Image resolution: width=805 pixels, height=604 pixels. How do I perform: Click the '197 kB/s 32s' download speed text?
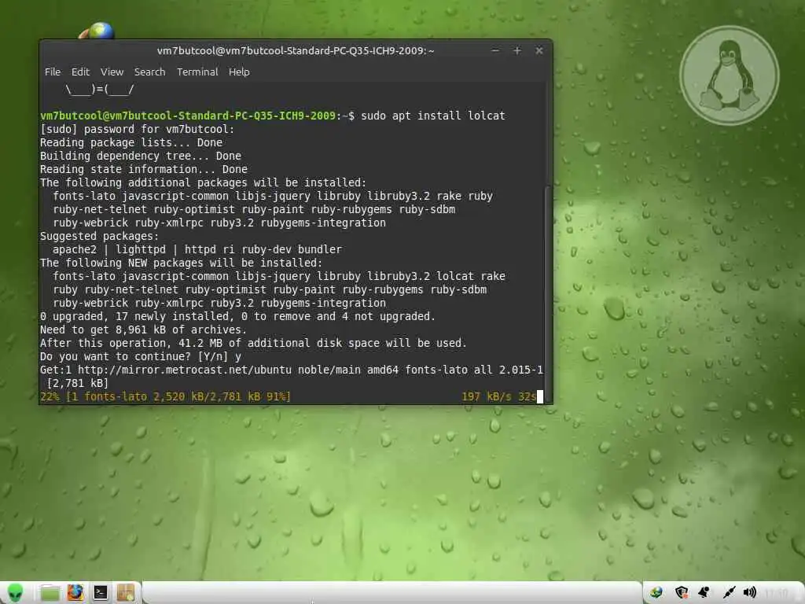click(x=498, y=396)
